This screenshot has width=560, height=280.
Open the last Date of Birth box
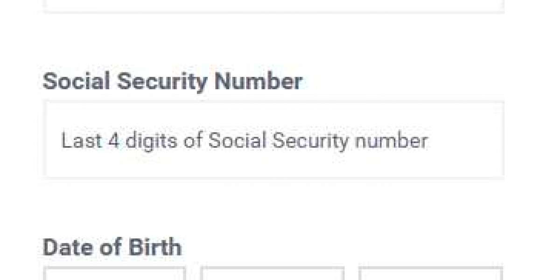click(430, 274)
